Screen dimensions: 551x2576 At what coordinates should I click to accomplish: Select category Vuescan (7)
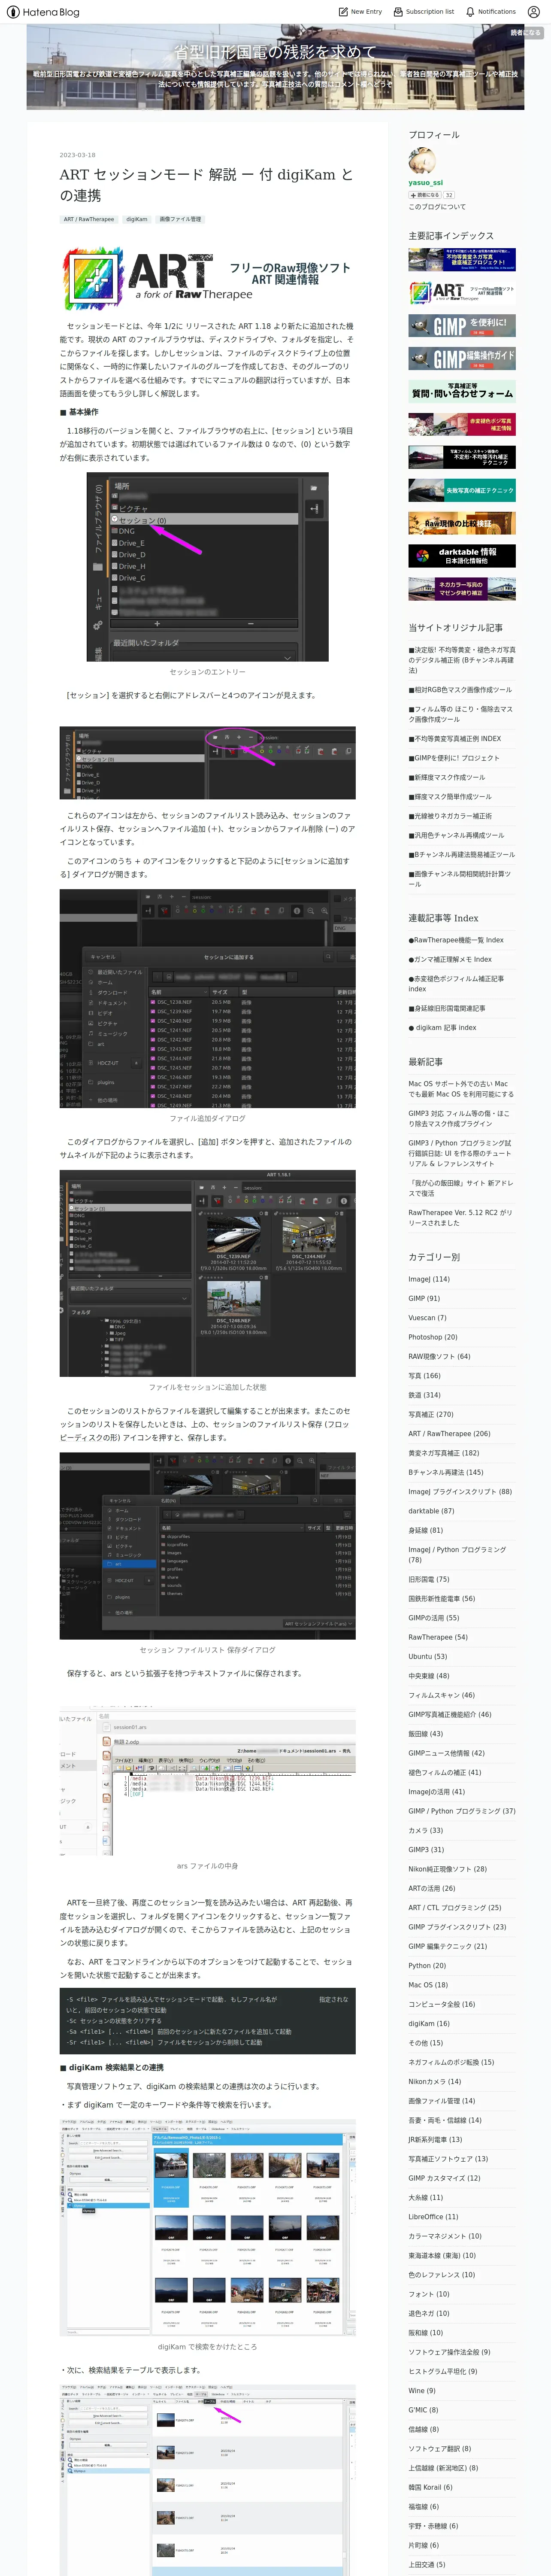(427, 1317)
